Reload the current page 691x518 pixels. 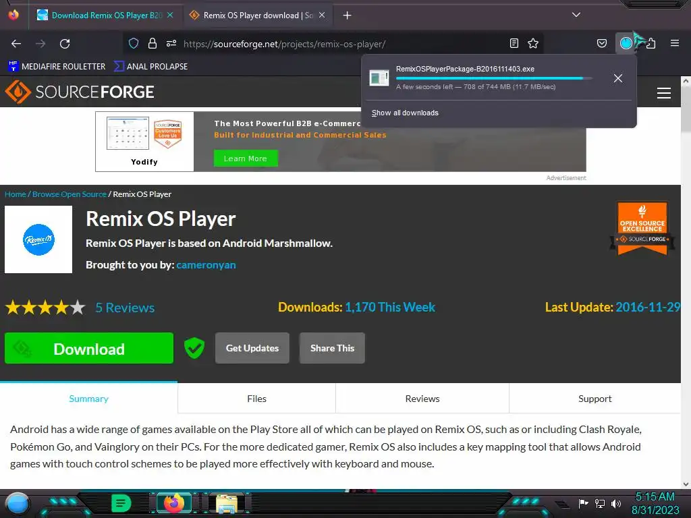tap(65, 44)
